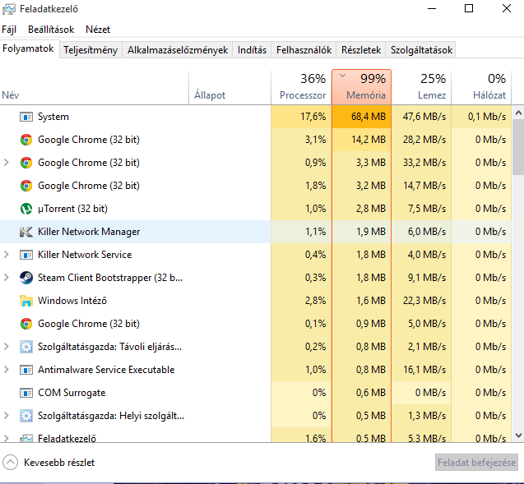Viewport: 524px width, 484px height.
Task: Click the Steam Client Bootstrapper icon
Action: tap(26, 278)
